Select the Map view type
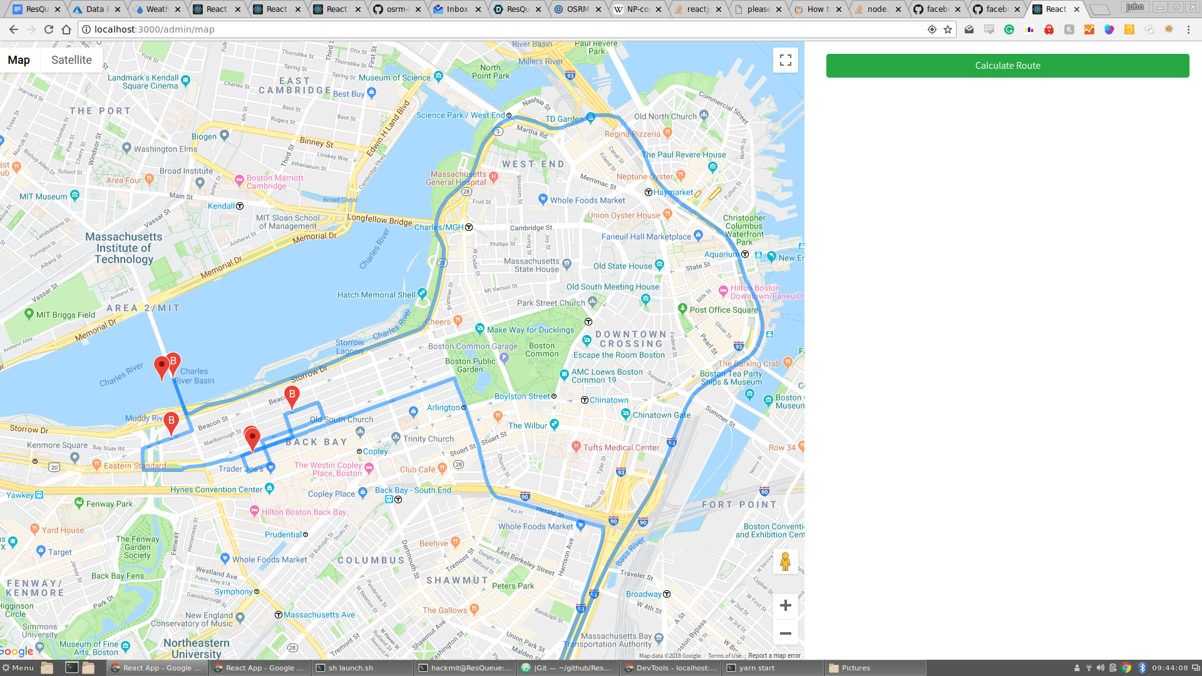This screenshot has width=1202, height=676. 19,60
